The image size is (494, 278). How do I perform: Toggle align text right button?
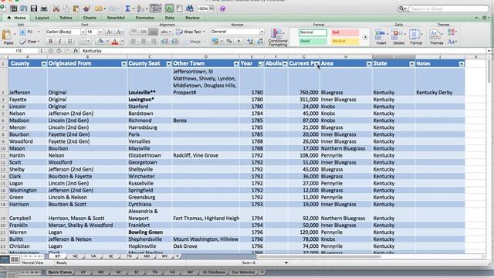[x=153, y=41]
